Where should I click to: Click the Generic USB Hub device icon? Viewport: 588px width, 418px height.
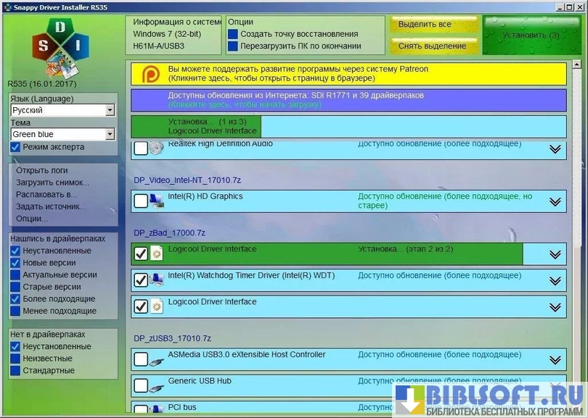click(x=157, y=385)
